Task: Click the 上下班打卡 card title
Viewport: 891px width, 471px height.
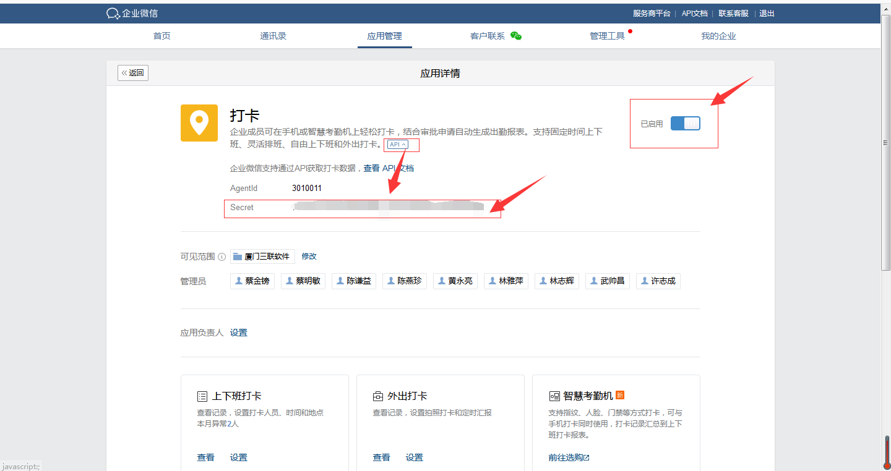Action: click(237, 396)
